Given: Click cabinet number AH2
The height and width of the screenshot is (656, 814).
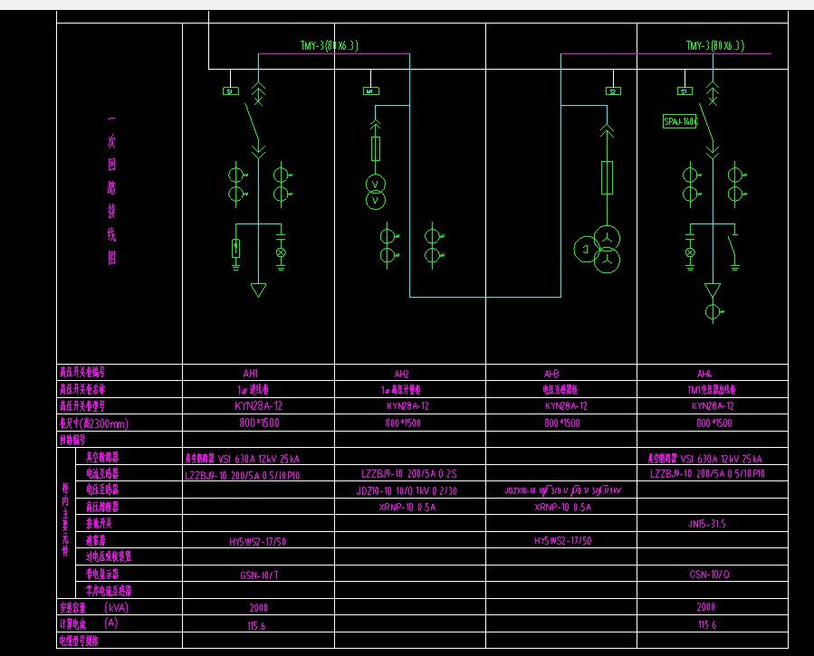Looking at the screenshot, I should [401, 374].
